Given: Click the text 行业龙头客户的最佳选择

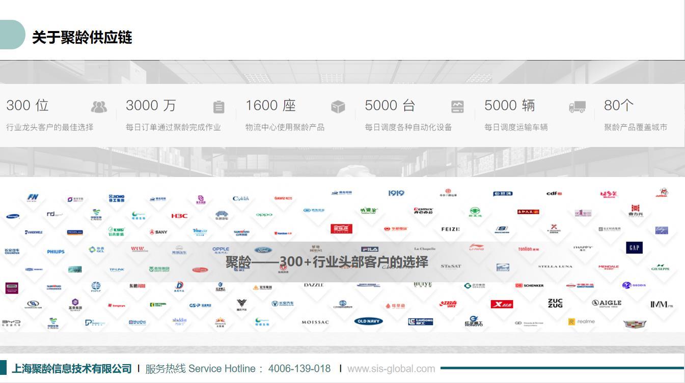Looking at the screenshot, I should click(x=50, y=127).
